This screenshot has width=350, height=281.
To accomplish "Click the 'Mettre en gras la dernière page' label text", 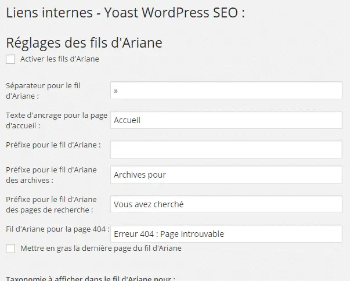I will tap(101, 248).
